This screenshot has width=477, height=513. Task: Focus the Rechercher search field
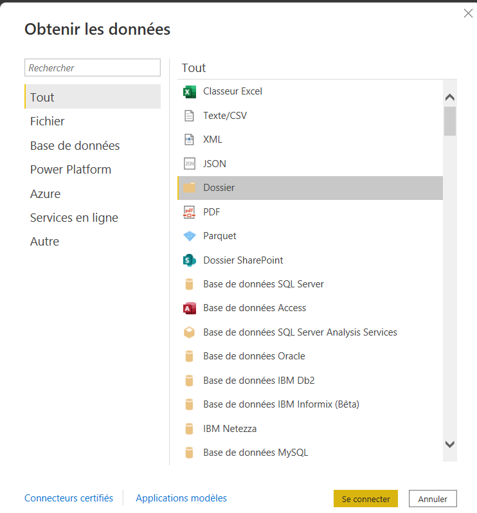coord(93,67)
